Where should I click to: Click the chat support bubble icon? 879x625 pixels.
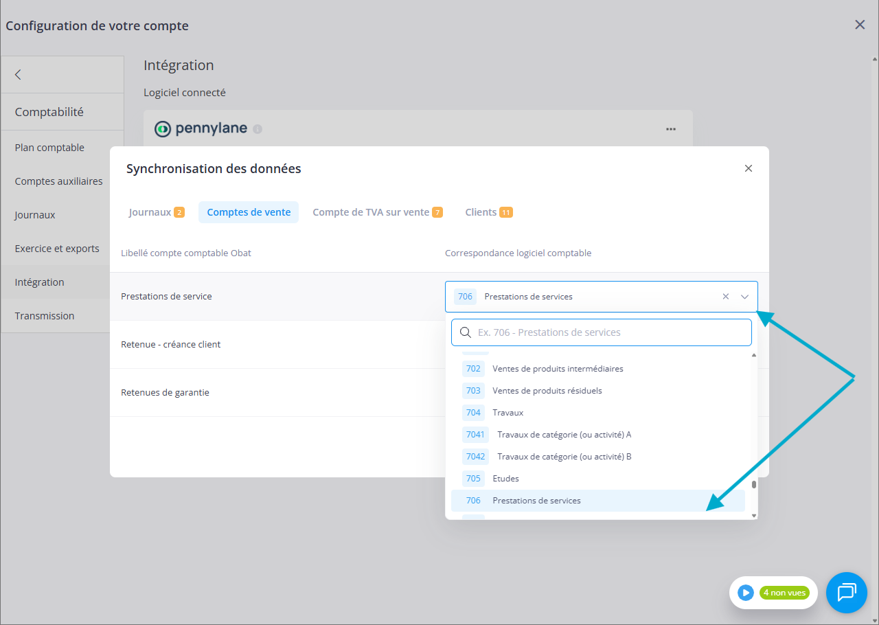[x=846, y=592]
